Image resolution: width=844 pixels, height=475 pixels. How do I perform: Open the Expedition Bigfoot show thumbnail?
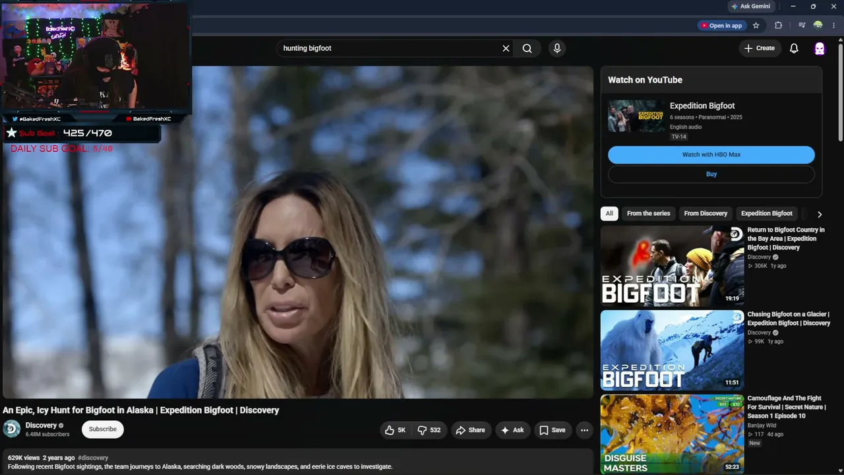(x=637, y=116)
